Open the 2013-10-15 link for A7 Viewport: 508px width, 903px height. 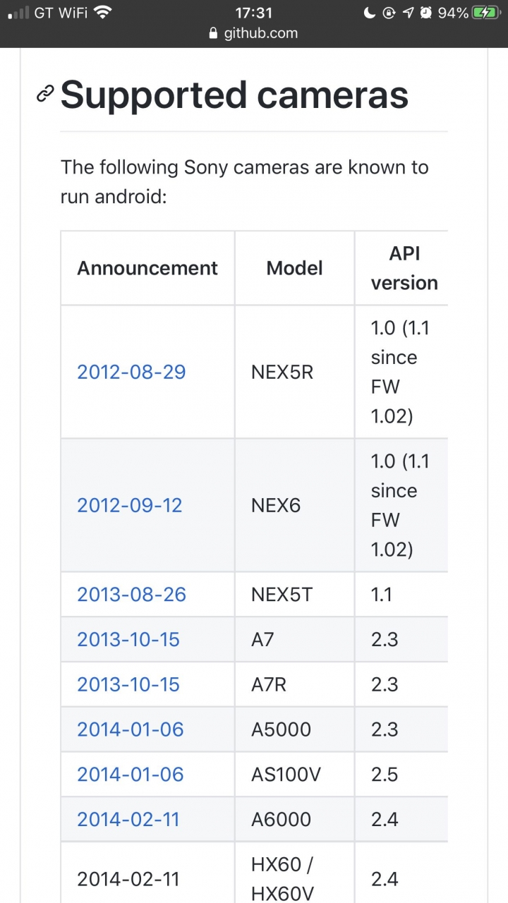tap(128, 639)
